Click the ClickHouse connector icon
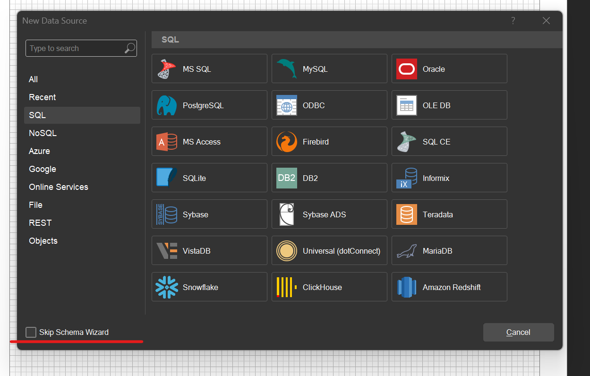The image size is (590, 376). click(285, 286)
